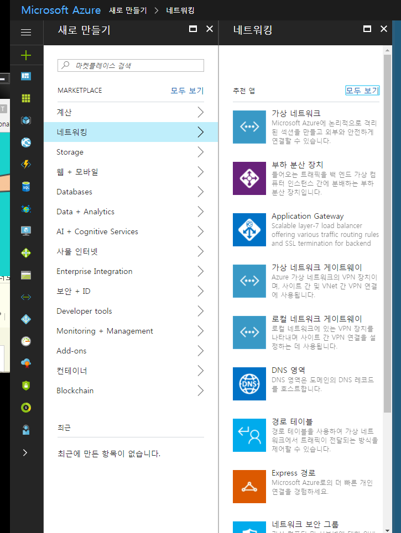This screenshot has width=401, height=533.
Task: Open Storage accounts sidebar icon
Action: 26,275
